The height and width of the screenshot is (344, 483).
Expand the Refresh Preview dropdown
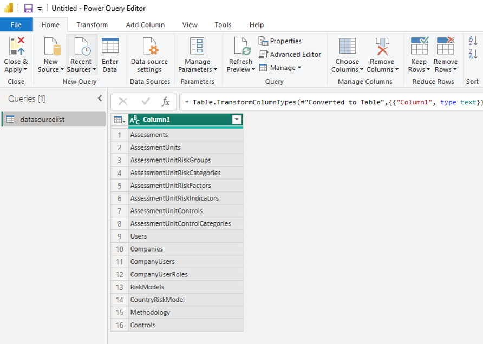(253, 70)
